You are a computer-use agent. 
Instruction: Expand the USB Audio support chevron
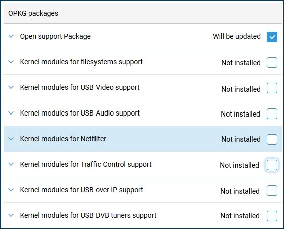(x=11, y=113)
